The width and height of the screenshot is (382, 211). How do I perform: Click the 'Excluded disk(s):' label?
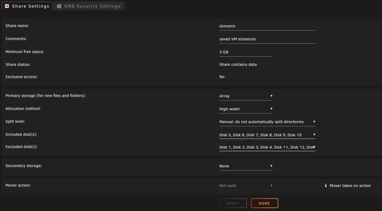click(x=21, y=147)
